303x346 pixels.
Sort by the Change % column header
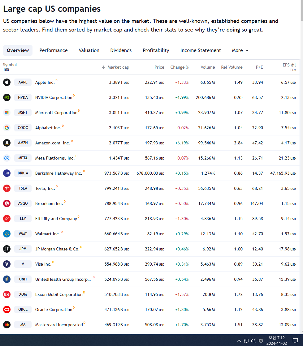(x=179, y=67)
